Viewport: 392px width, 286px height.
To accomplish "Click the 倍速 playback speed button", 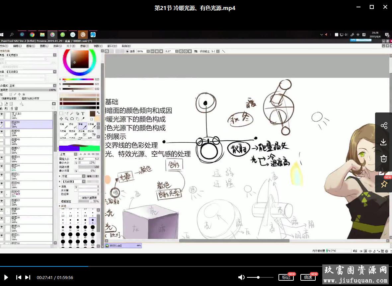I will (x=308, y=277).
